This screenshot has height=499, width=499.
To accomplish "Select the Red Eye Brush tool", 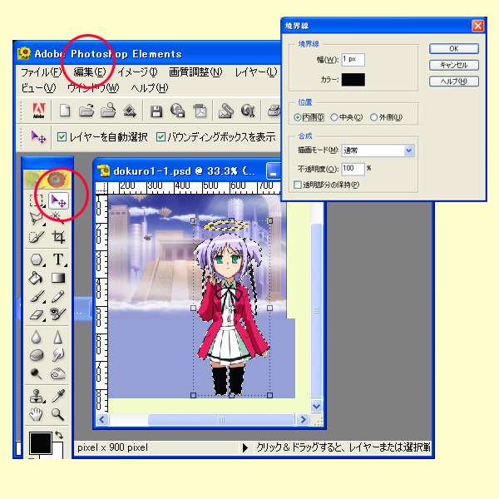I will coord(58,314).
